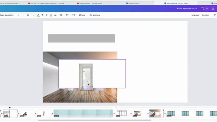Collapse the timeline with the small handle
The image size is (217, 122).
point(116,107)
